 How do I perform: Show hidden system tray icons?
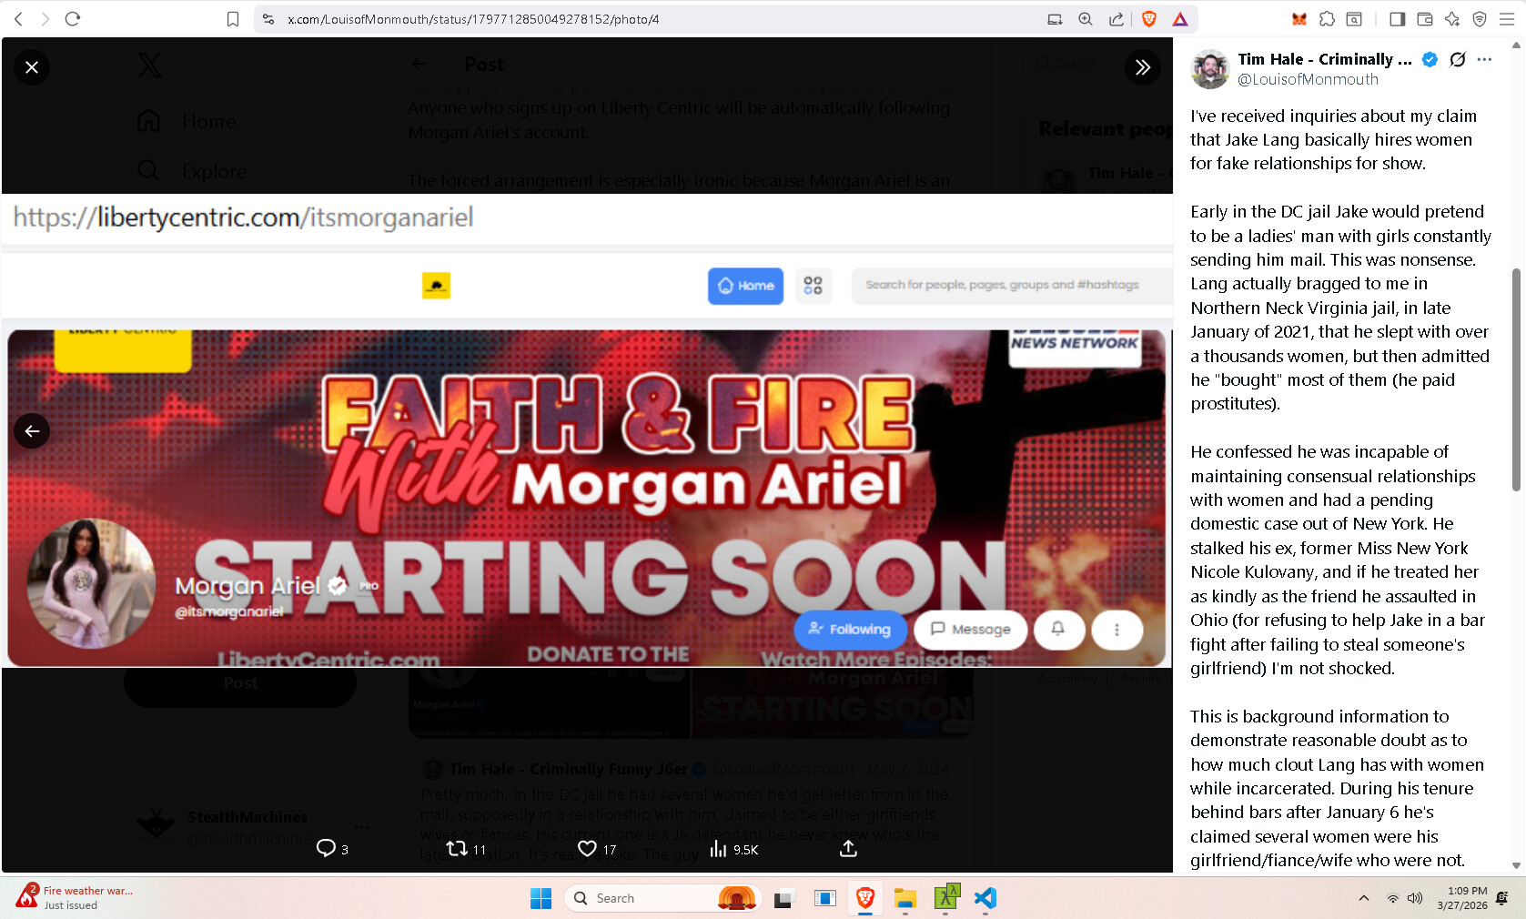[x=1363, y=898]
